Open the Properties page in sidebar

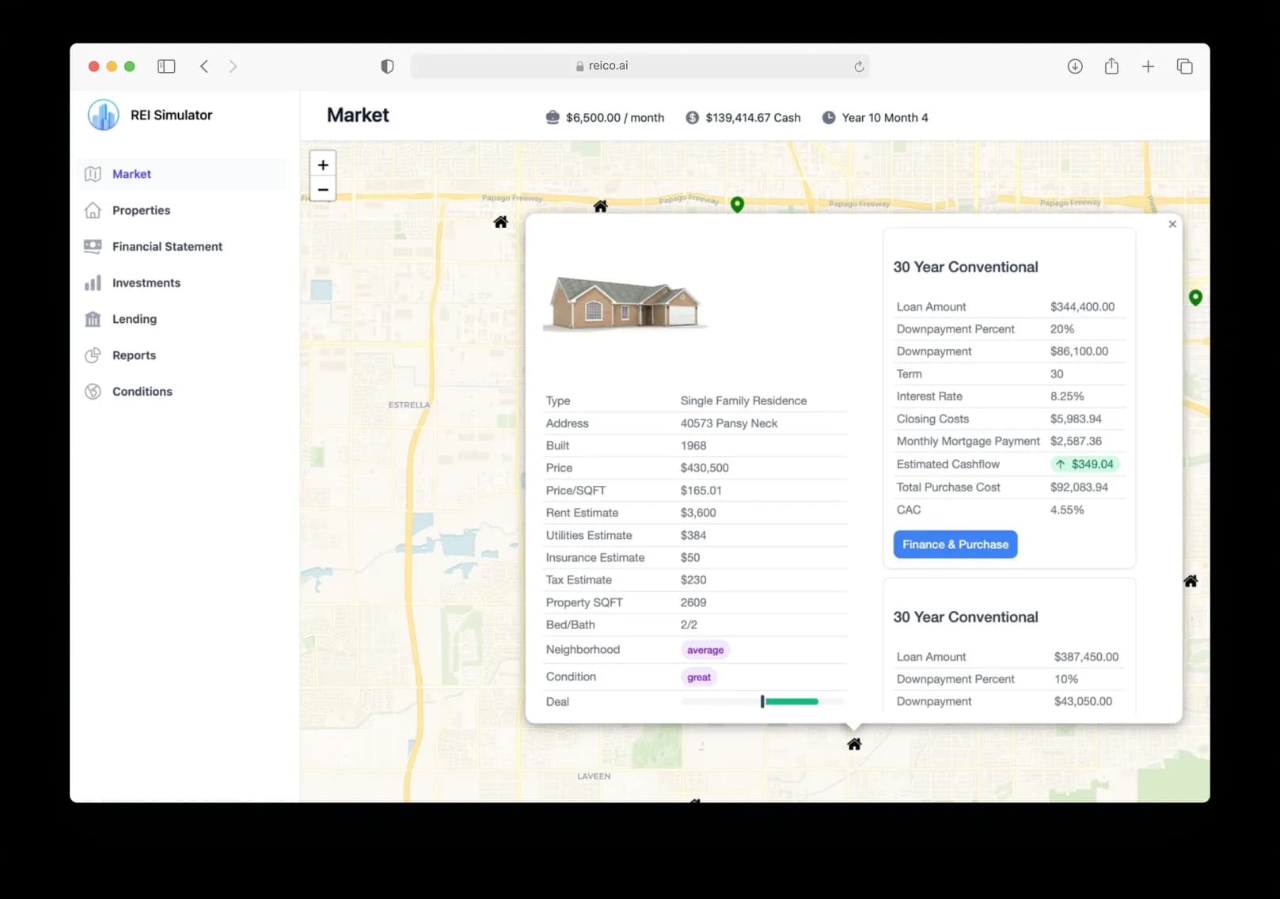[141, 211]
